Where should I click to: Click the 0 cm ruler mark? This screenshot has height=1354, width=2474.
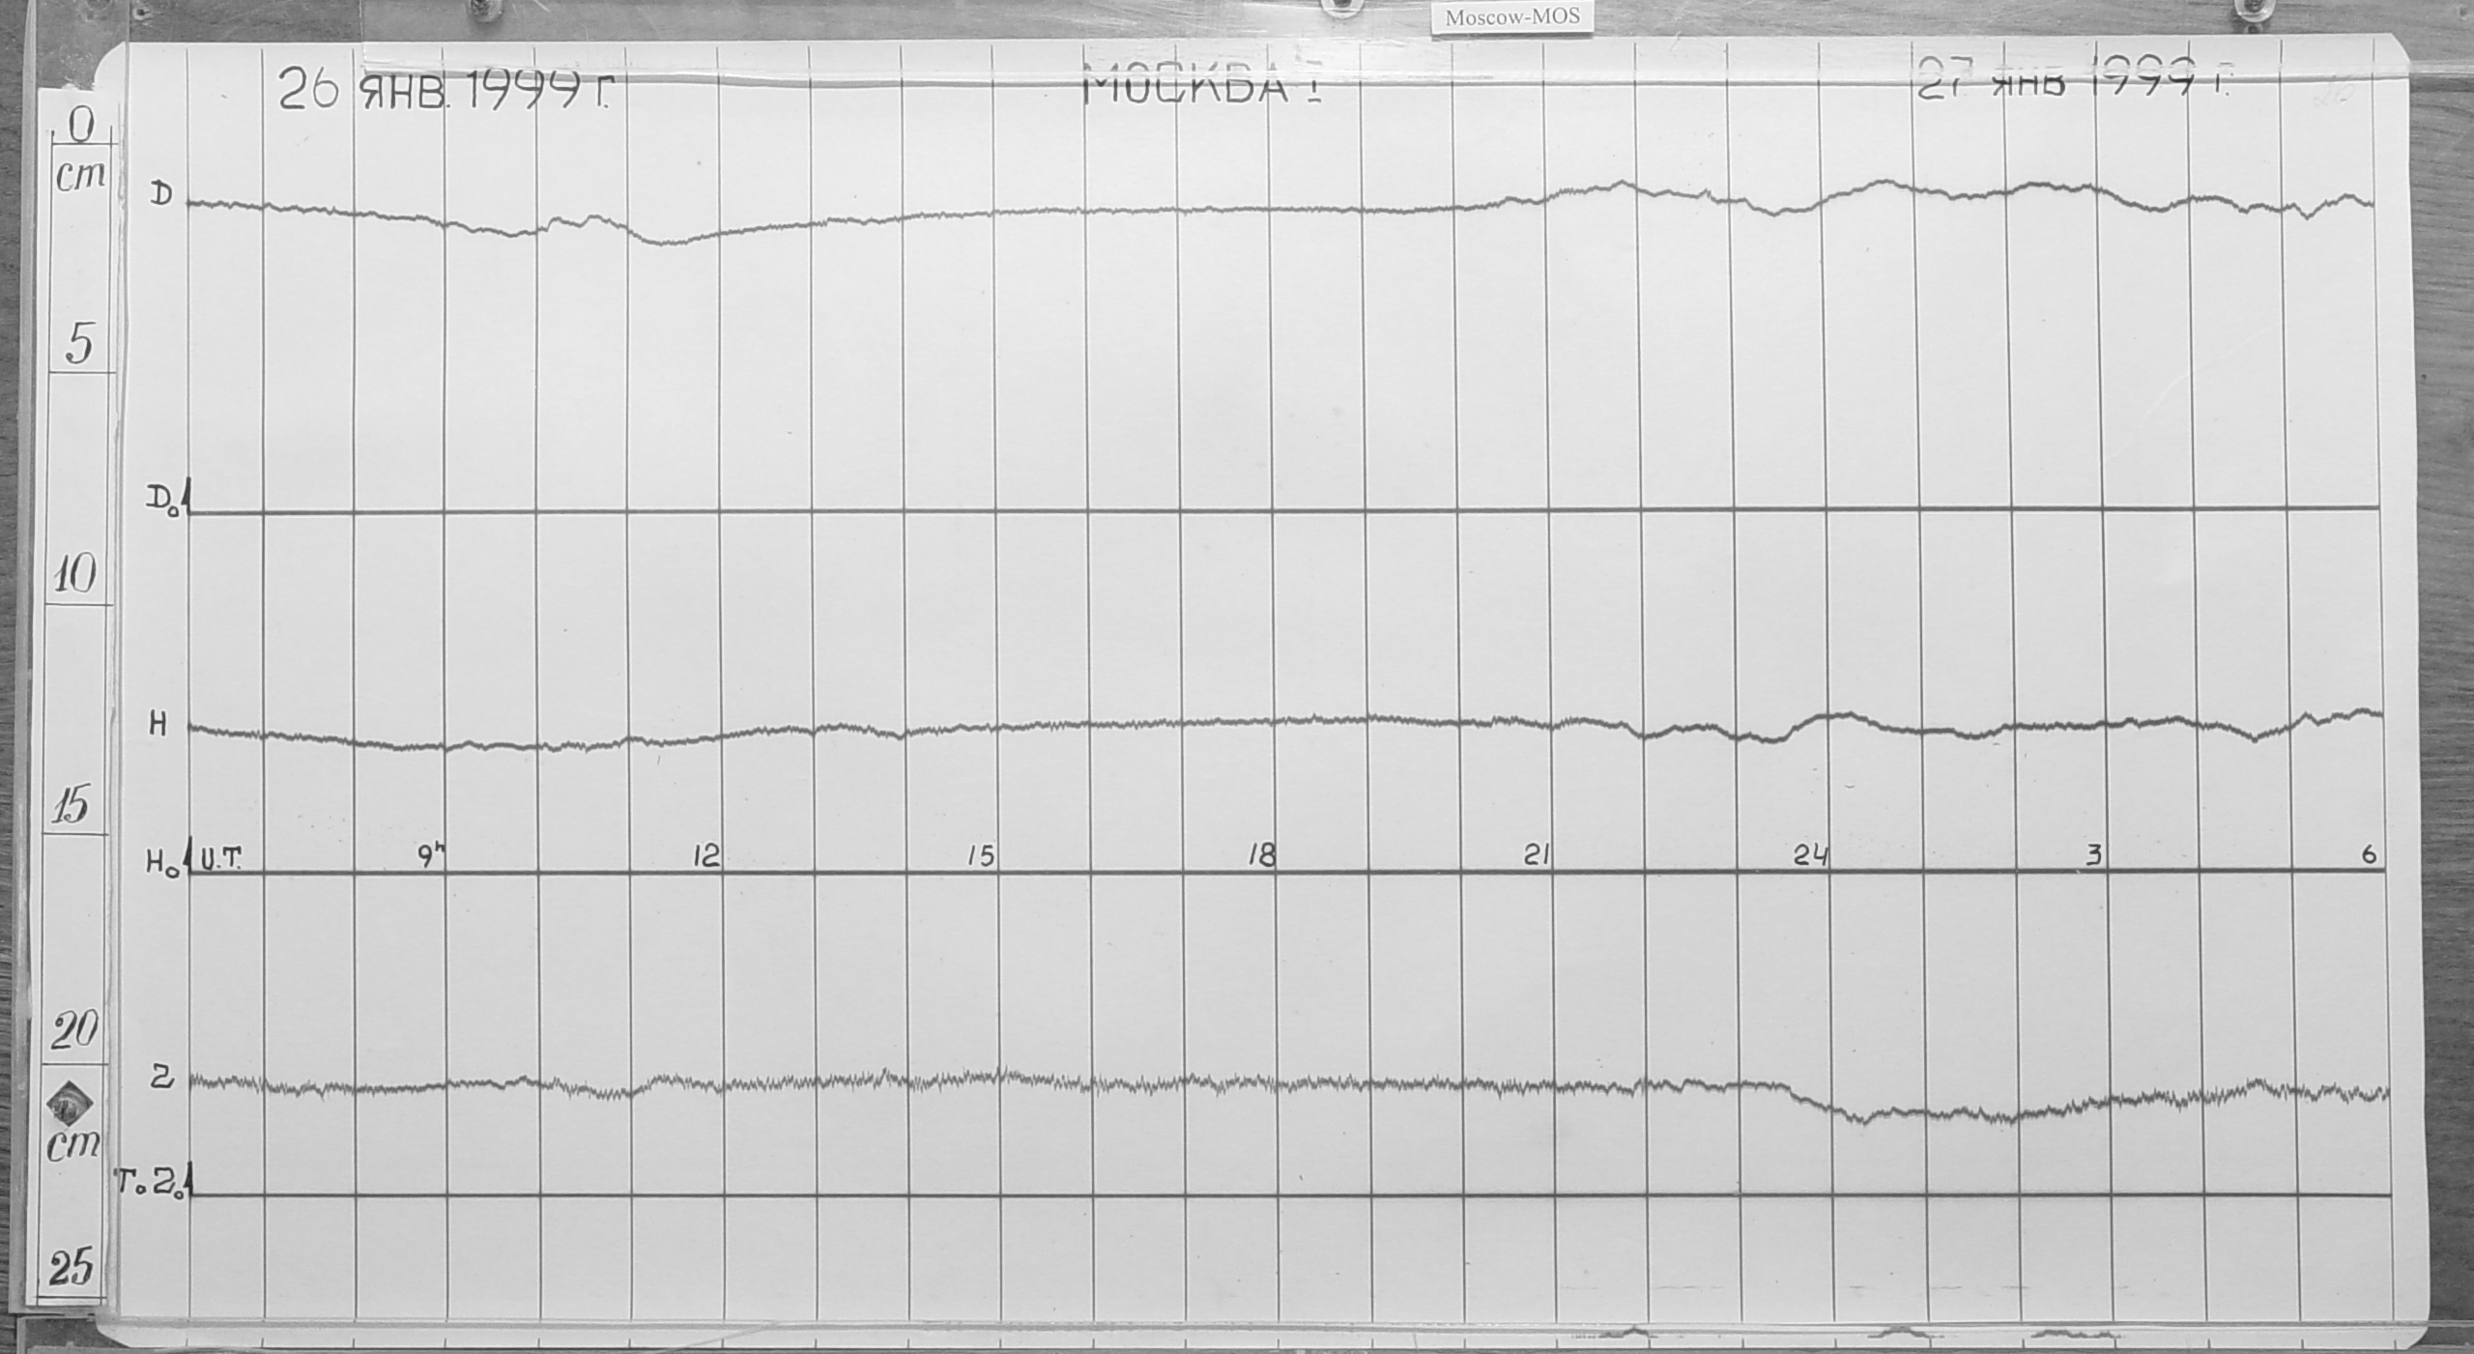[x=83, y=125]
